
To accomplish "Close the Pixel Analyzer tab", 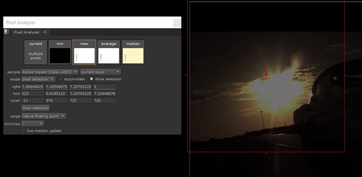I will point(45,32).
